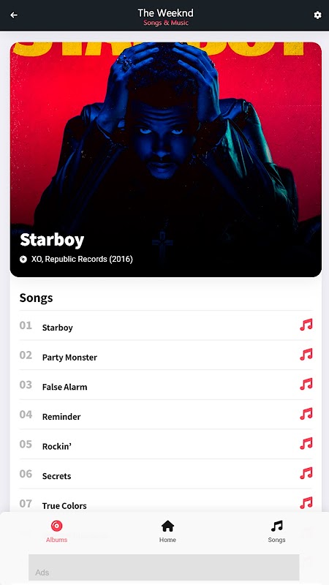Tap the music note icon beside Reminder
This screenshot has width=329, height=585.
coord(306,414)
